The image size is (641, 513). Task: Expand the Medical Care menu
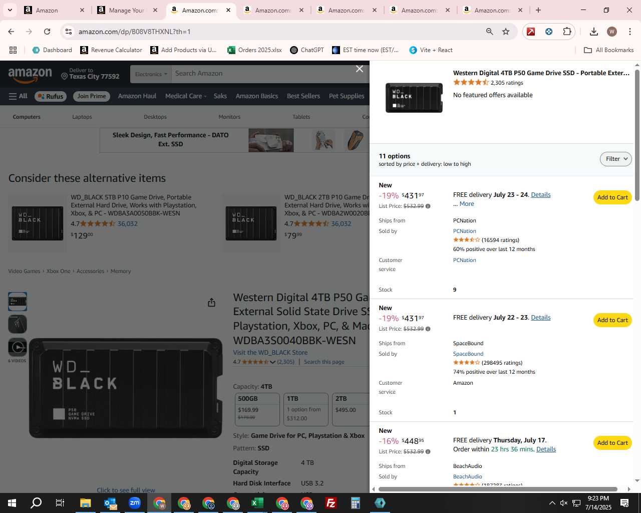186,96
